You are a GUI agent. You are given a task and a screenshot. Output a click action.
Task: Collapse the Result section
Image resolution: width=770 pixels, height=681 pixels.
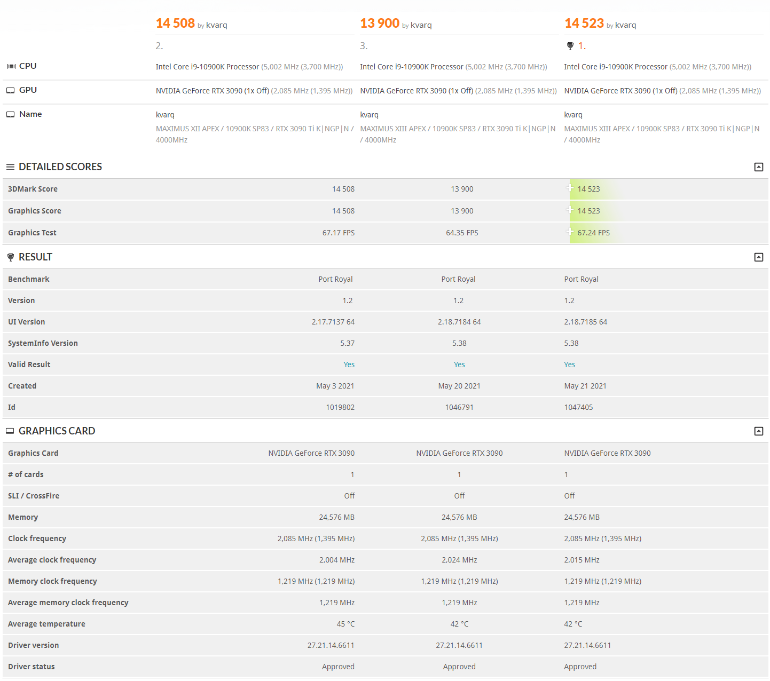click(758, 257)
